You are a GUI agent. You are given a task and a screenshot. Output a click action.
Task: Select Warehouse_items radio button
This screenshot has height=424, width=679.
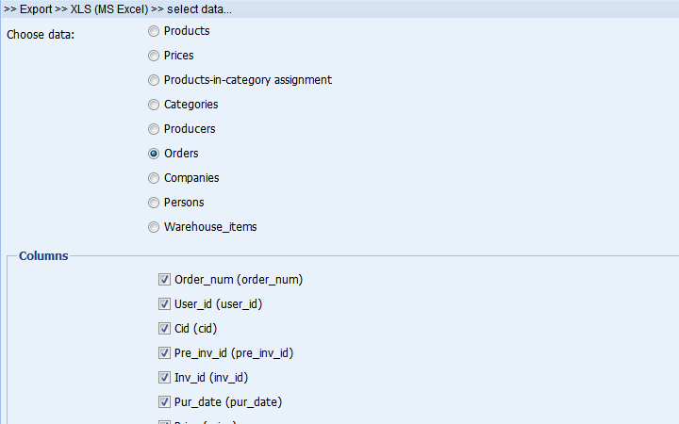[x=154, y=227]
